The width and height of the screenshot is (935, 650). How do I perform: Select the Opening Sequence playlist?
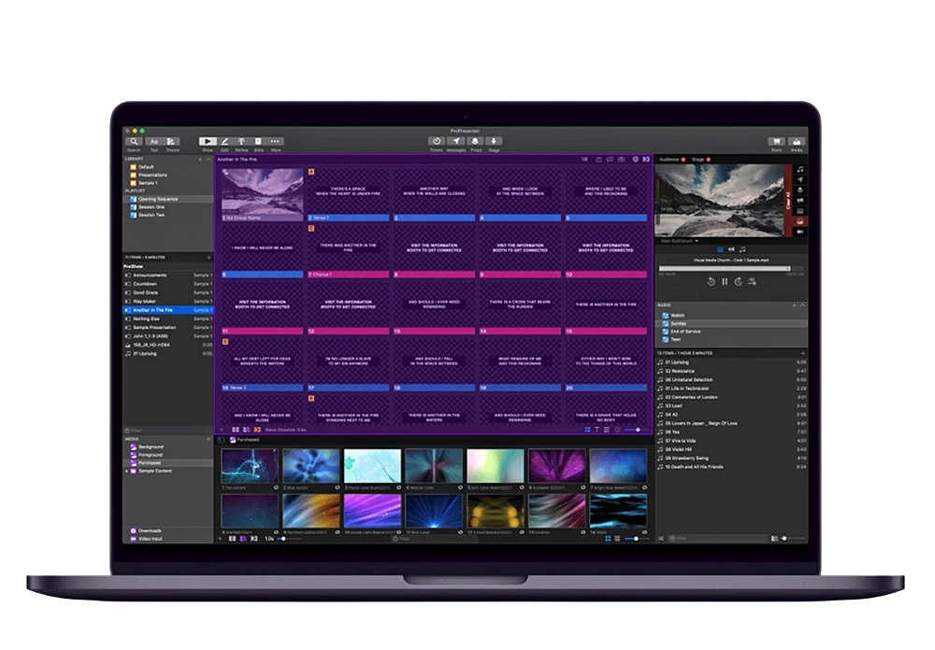pos(167,199)
